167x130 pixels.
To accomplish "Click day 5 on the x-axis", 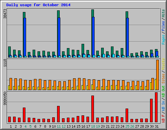I will [30, 126].
